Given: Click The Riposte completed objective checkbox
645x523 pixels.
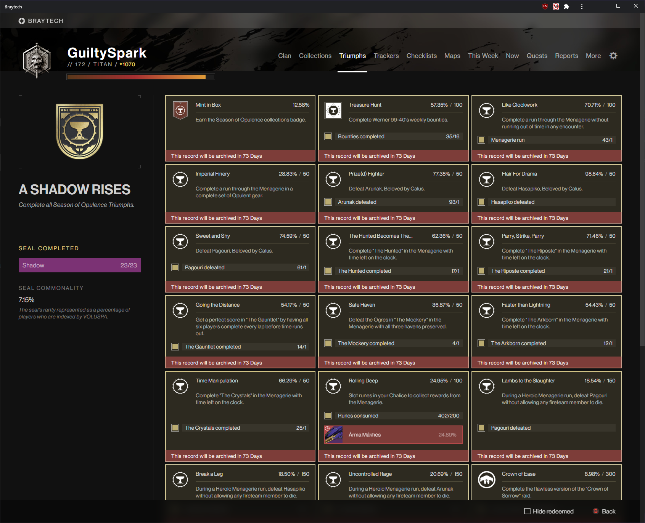Looking at the screenshot, I should tap(481, 271).
